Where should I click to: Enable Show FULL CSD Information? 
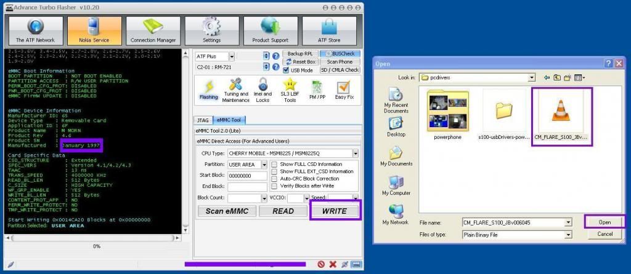point(274,164)
